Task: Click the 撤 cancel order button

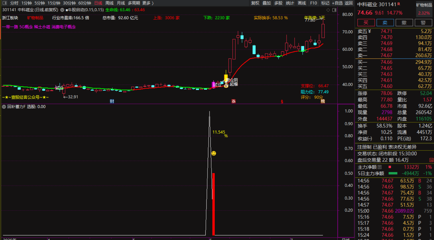Action: (x=404, y=23)
